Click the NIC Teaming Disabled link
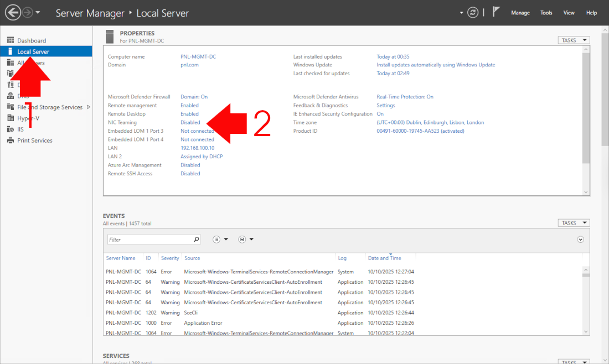The height and width of the screenshot is (364, 609). click(190, 122)
